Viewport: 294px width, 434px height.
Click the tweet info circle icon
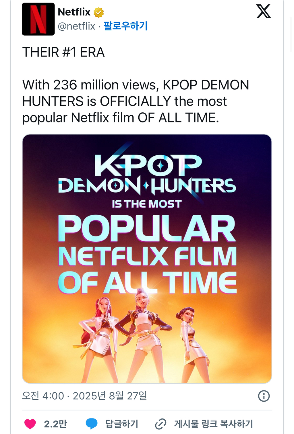(264, 396)
